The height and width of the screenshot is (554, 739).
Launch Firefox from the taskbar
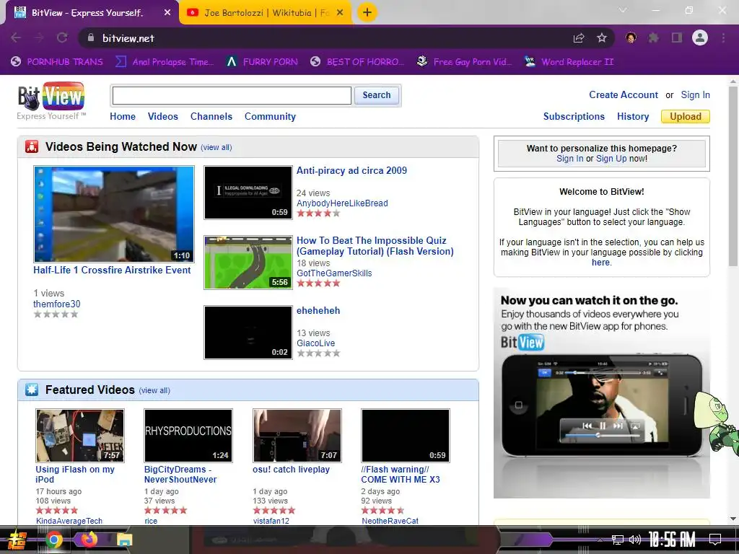pos(88,539)
